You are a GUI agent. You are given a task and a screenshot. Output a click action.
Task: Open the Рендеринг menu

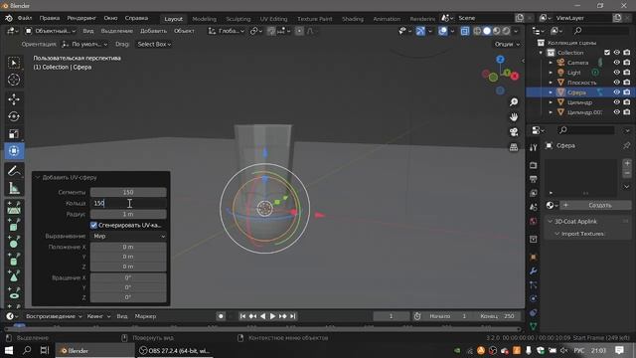(x=81, y=18)
